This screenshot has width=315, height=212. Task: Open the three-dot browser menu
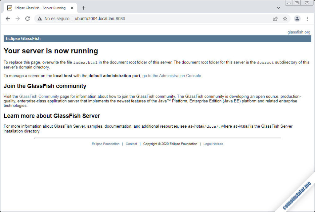[x=307, y=18]
